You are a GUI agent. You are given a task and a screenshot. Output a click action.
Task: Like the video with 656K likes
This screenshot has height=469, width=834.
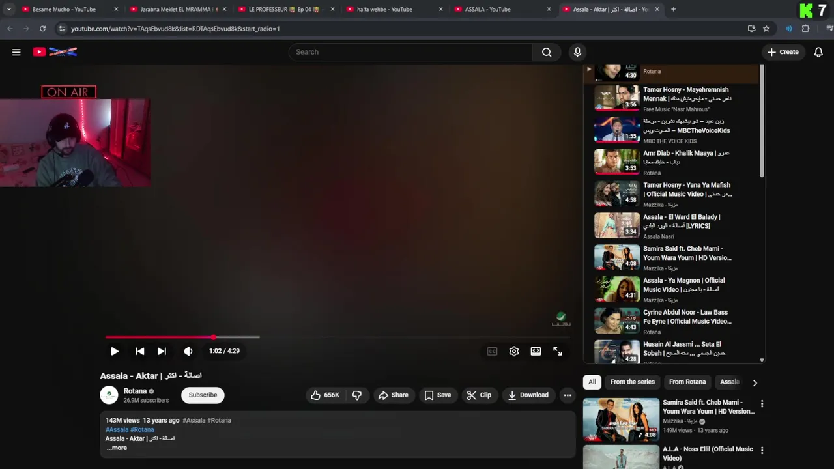pos(325,395)
